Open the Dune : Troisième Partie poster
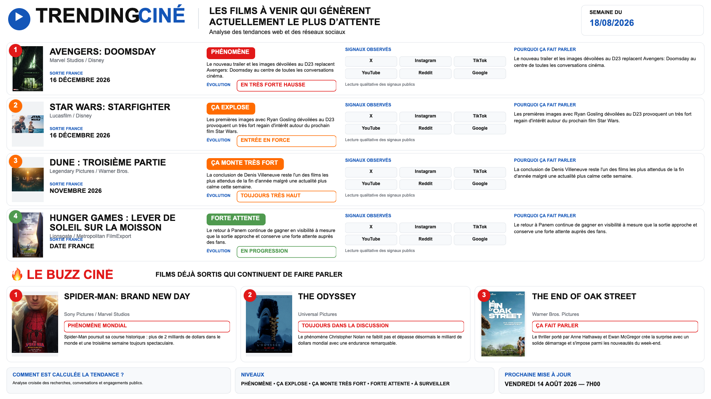711x399 pixels. point(28,180)
